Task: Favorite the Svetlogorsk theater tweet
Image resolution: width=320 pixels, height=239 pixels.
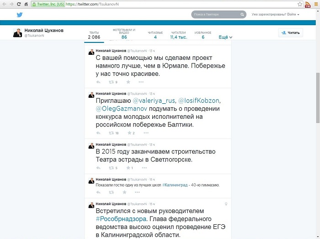Action: [128, 168]
